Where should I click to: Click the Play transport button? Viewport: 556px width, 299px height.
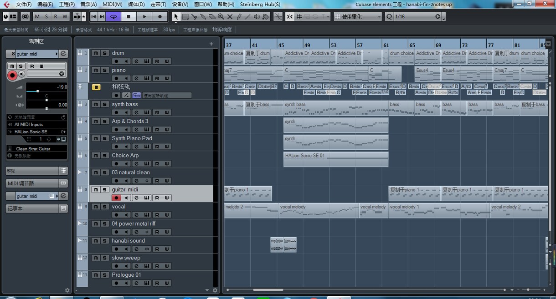144,16
